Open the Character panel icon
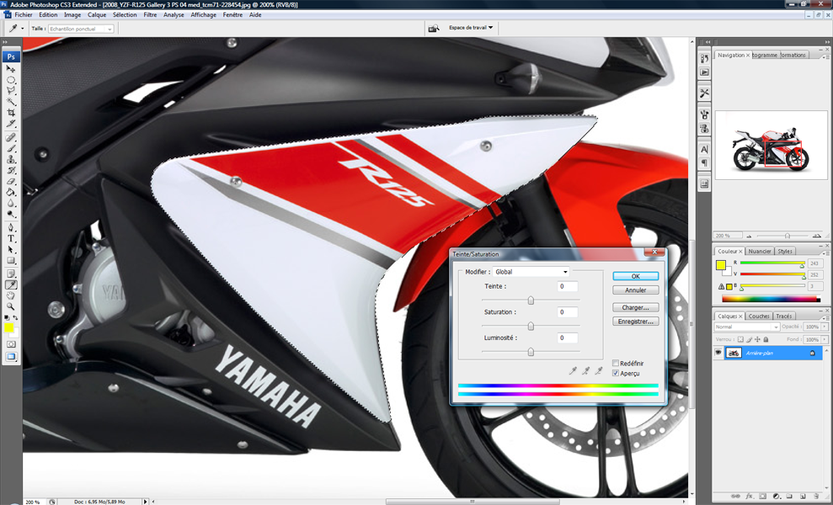833x505 pixels. click(704, 150)
